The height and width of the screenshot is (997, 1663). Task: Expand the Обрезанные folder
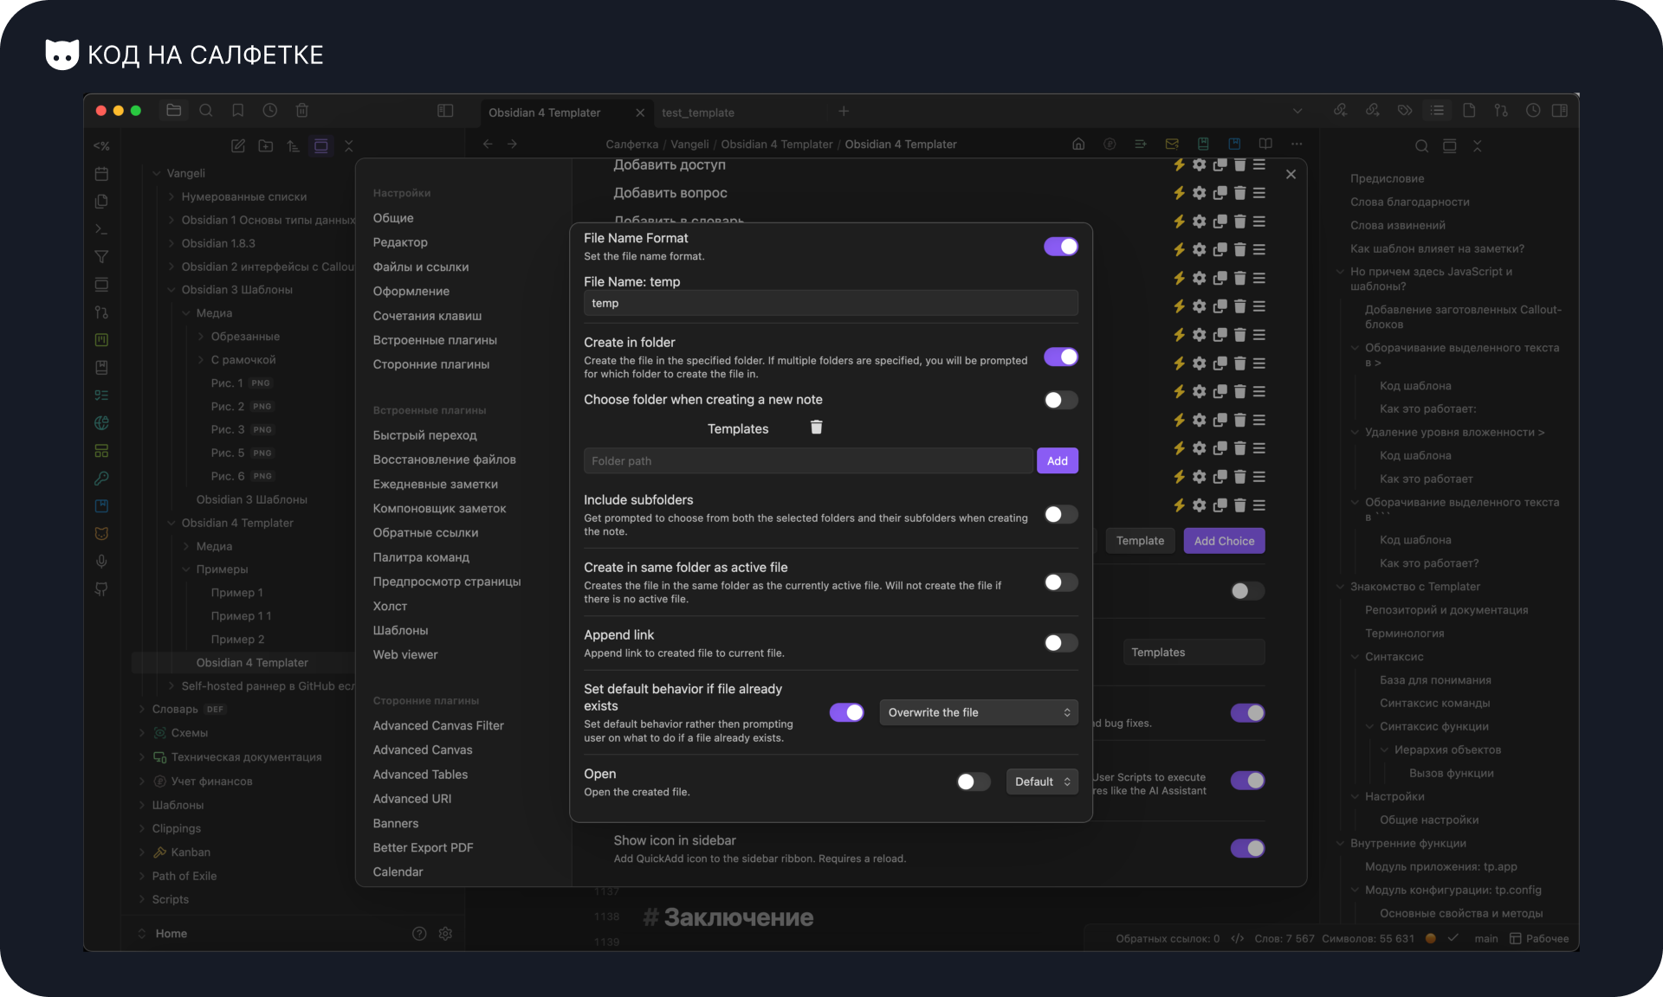pos(201,337)
